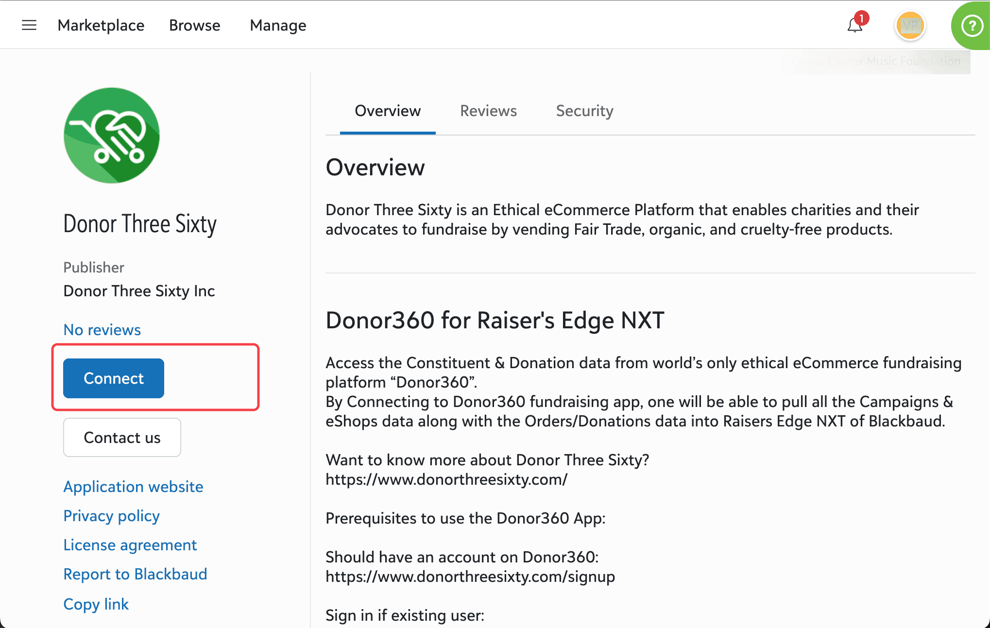Open the No reviews link
The image size is (990, 628).
pyautogui.click(x=102, y=330)
